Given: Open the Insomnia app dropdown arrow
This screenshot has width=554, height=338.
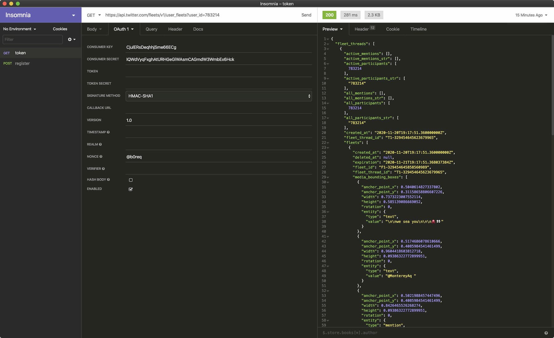Looking at the screenshot, I should pyautogui.click(x=74, y=15).
